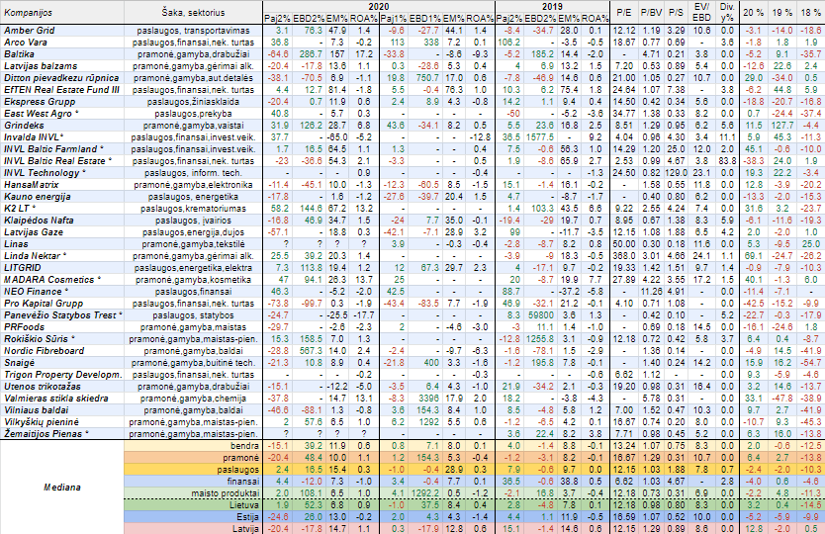Click the Pro Kapital Grupp company name

tap(44, 304)
